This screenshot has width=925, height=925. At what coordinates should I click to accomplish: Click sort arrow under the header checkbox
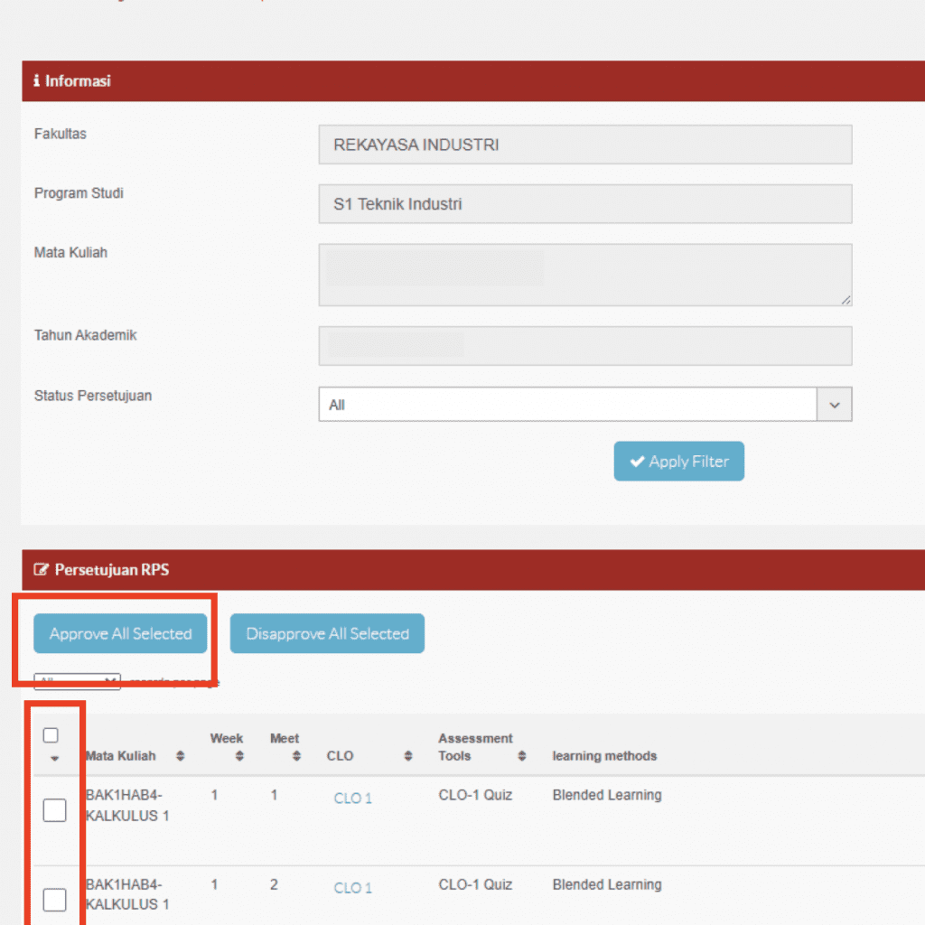tap(54, 758)
